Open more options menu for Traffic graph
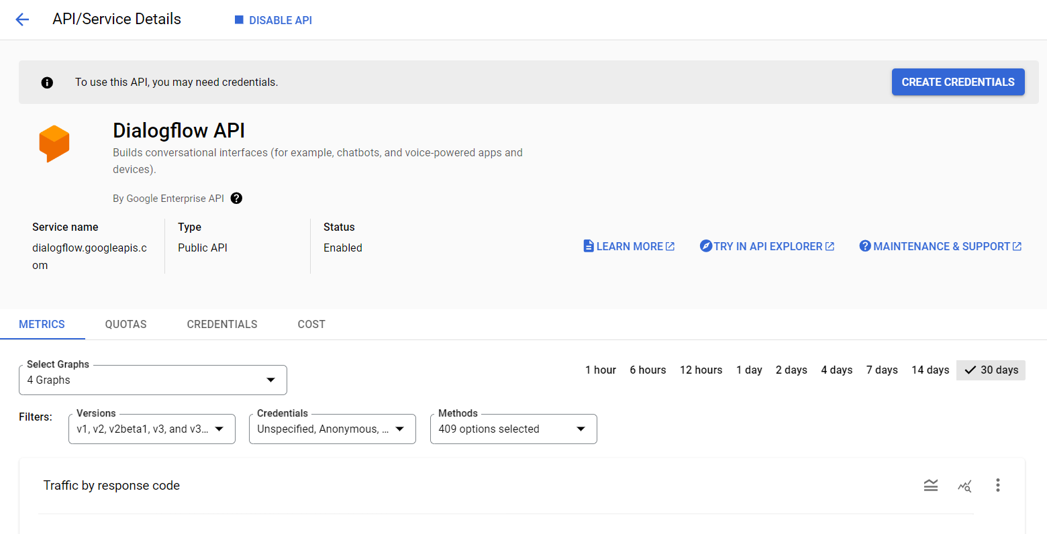The height and width of the screenshot is (534, 1047). 998,485
